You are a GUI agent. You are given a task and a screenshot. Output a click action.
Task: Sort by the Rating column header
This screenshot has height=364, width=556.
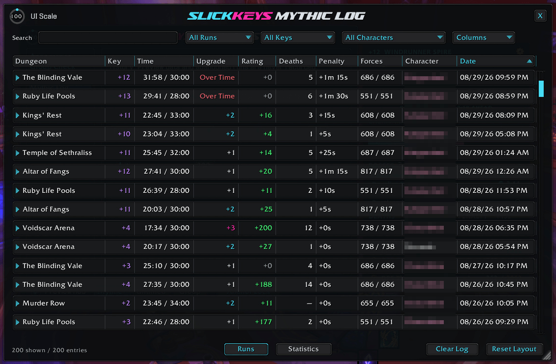click(257, 61)
